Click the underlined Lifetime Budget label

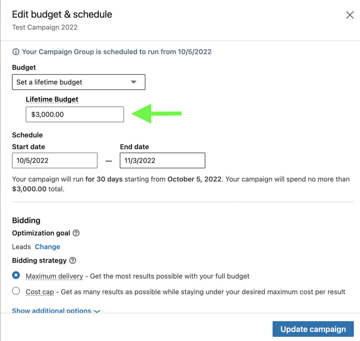click(52, 99)
